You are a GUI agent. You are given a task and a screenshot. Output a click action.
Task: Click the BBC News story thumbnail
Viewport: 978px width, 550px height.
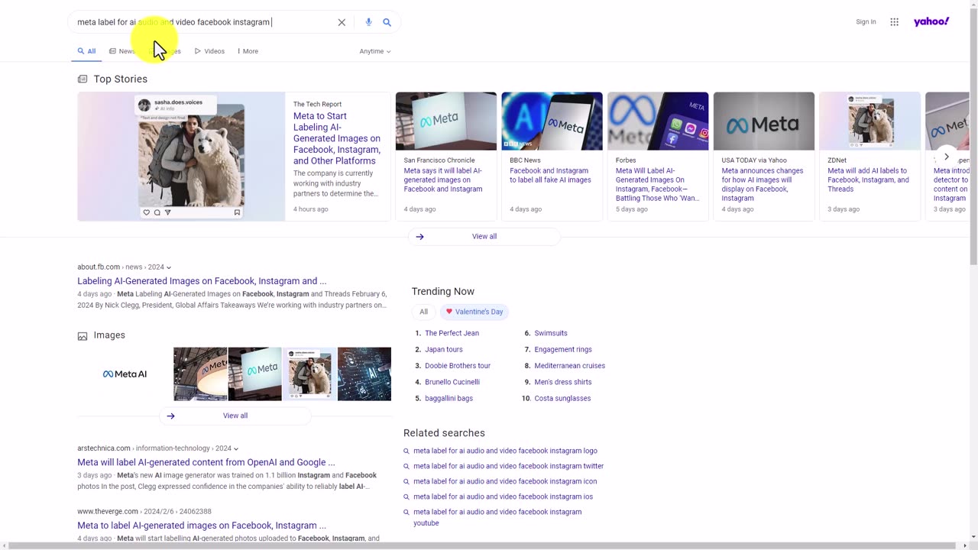[552, 121]
